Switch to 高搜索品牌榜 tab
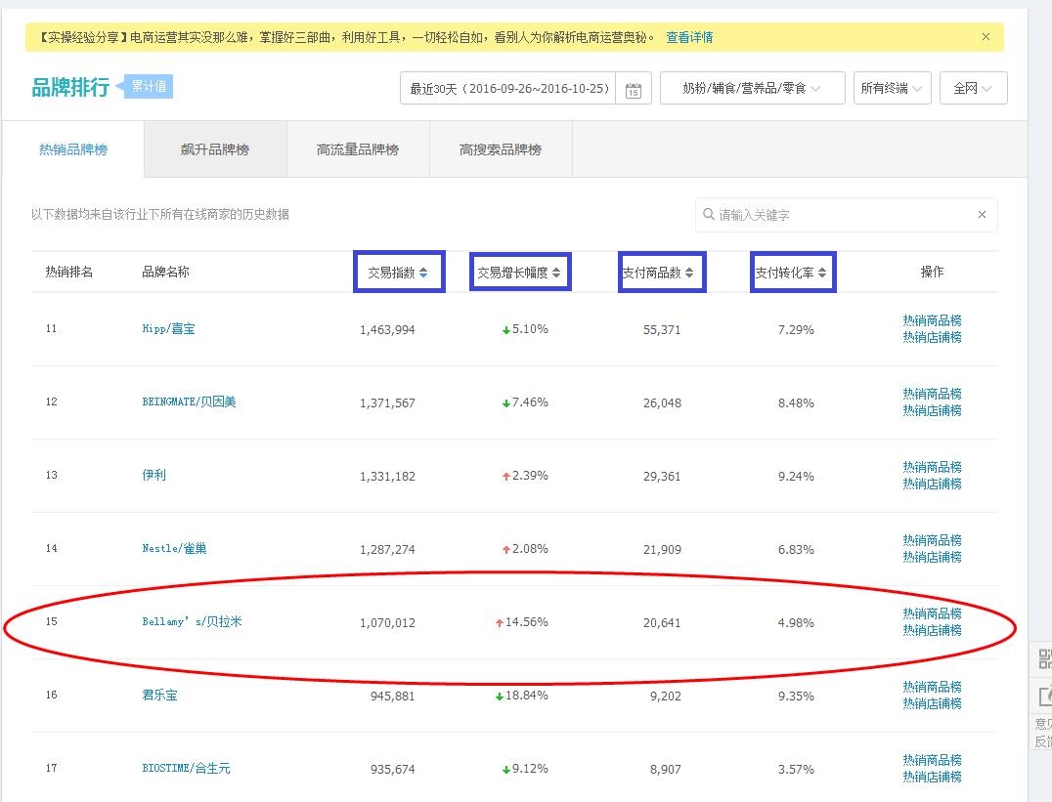The image size is (1052, 802). (501, 149)
